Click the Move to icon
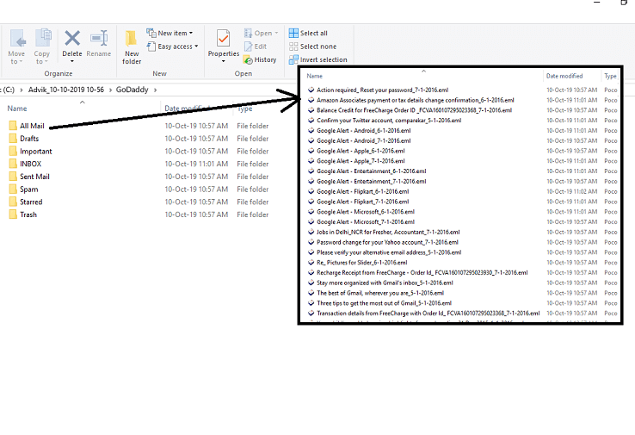 point(18,38)
